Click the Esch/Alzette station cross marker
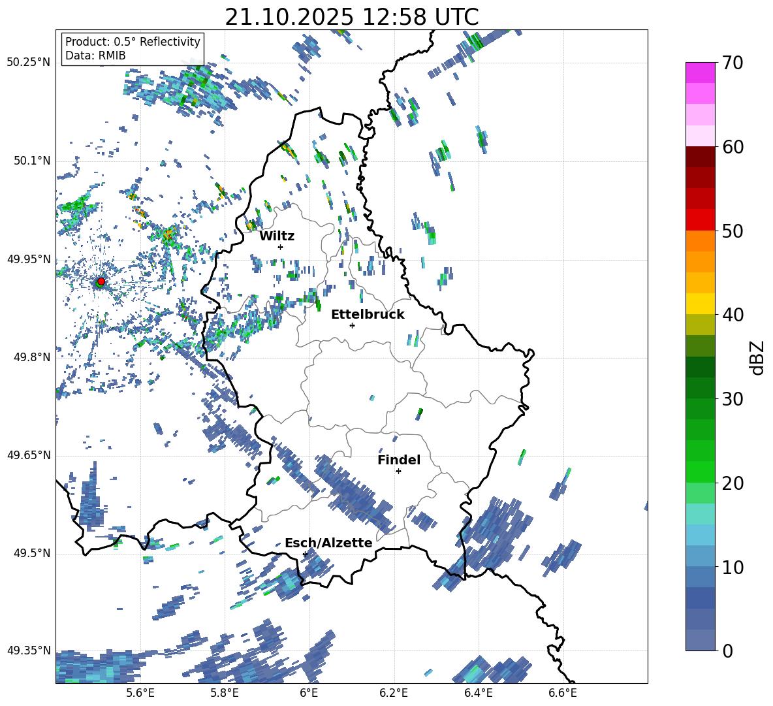773x706 pixels. click(305, 554)
